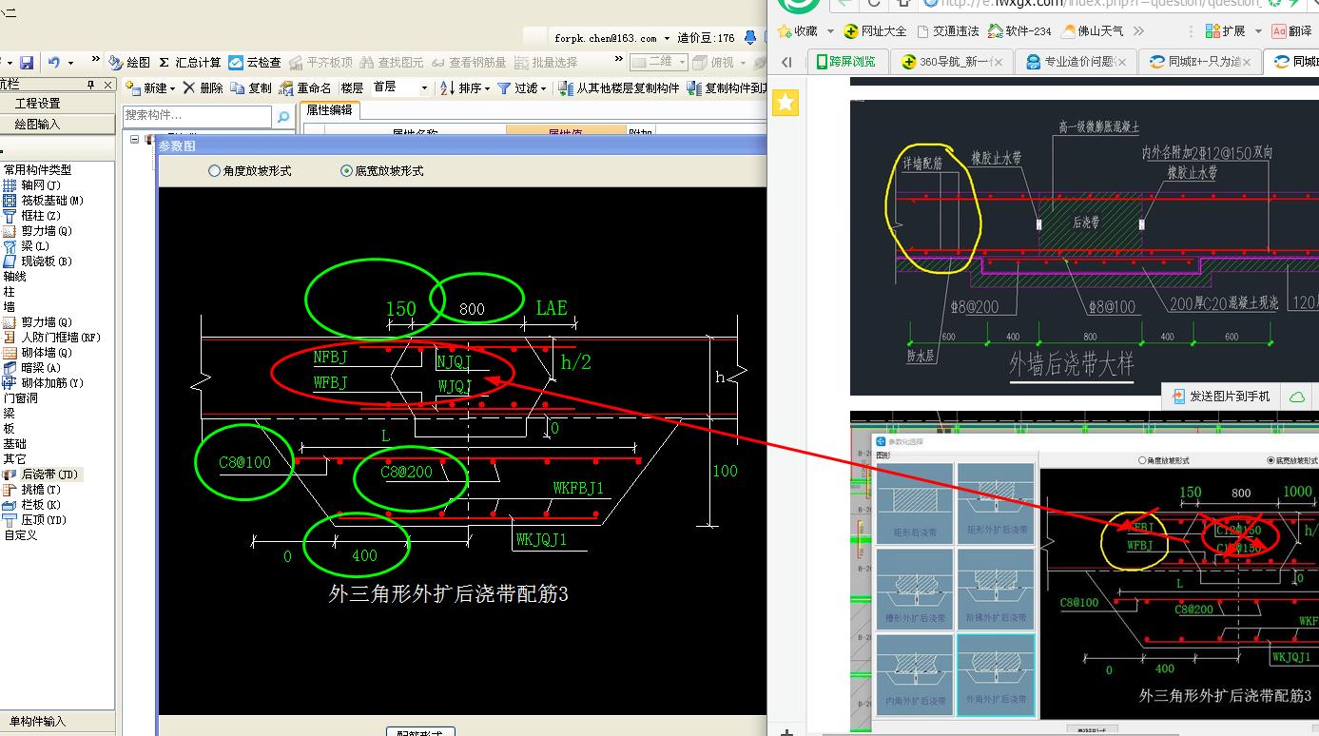Select 角度放坡形式 radio button
The image size is (1319, 736).
click(250, 171)
